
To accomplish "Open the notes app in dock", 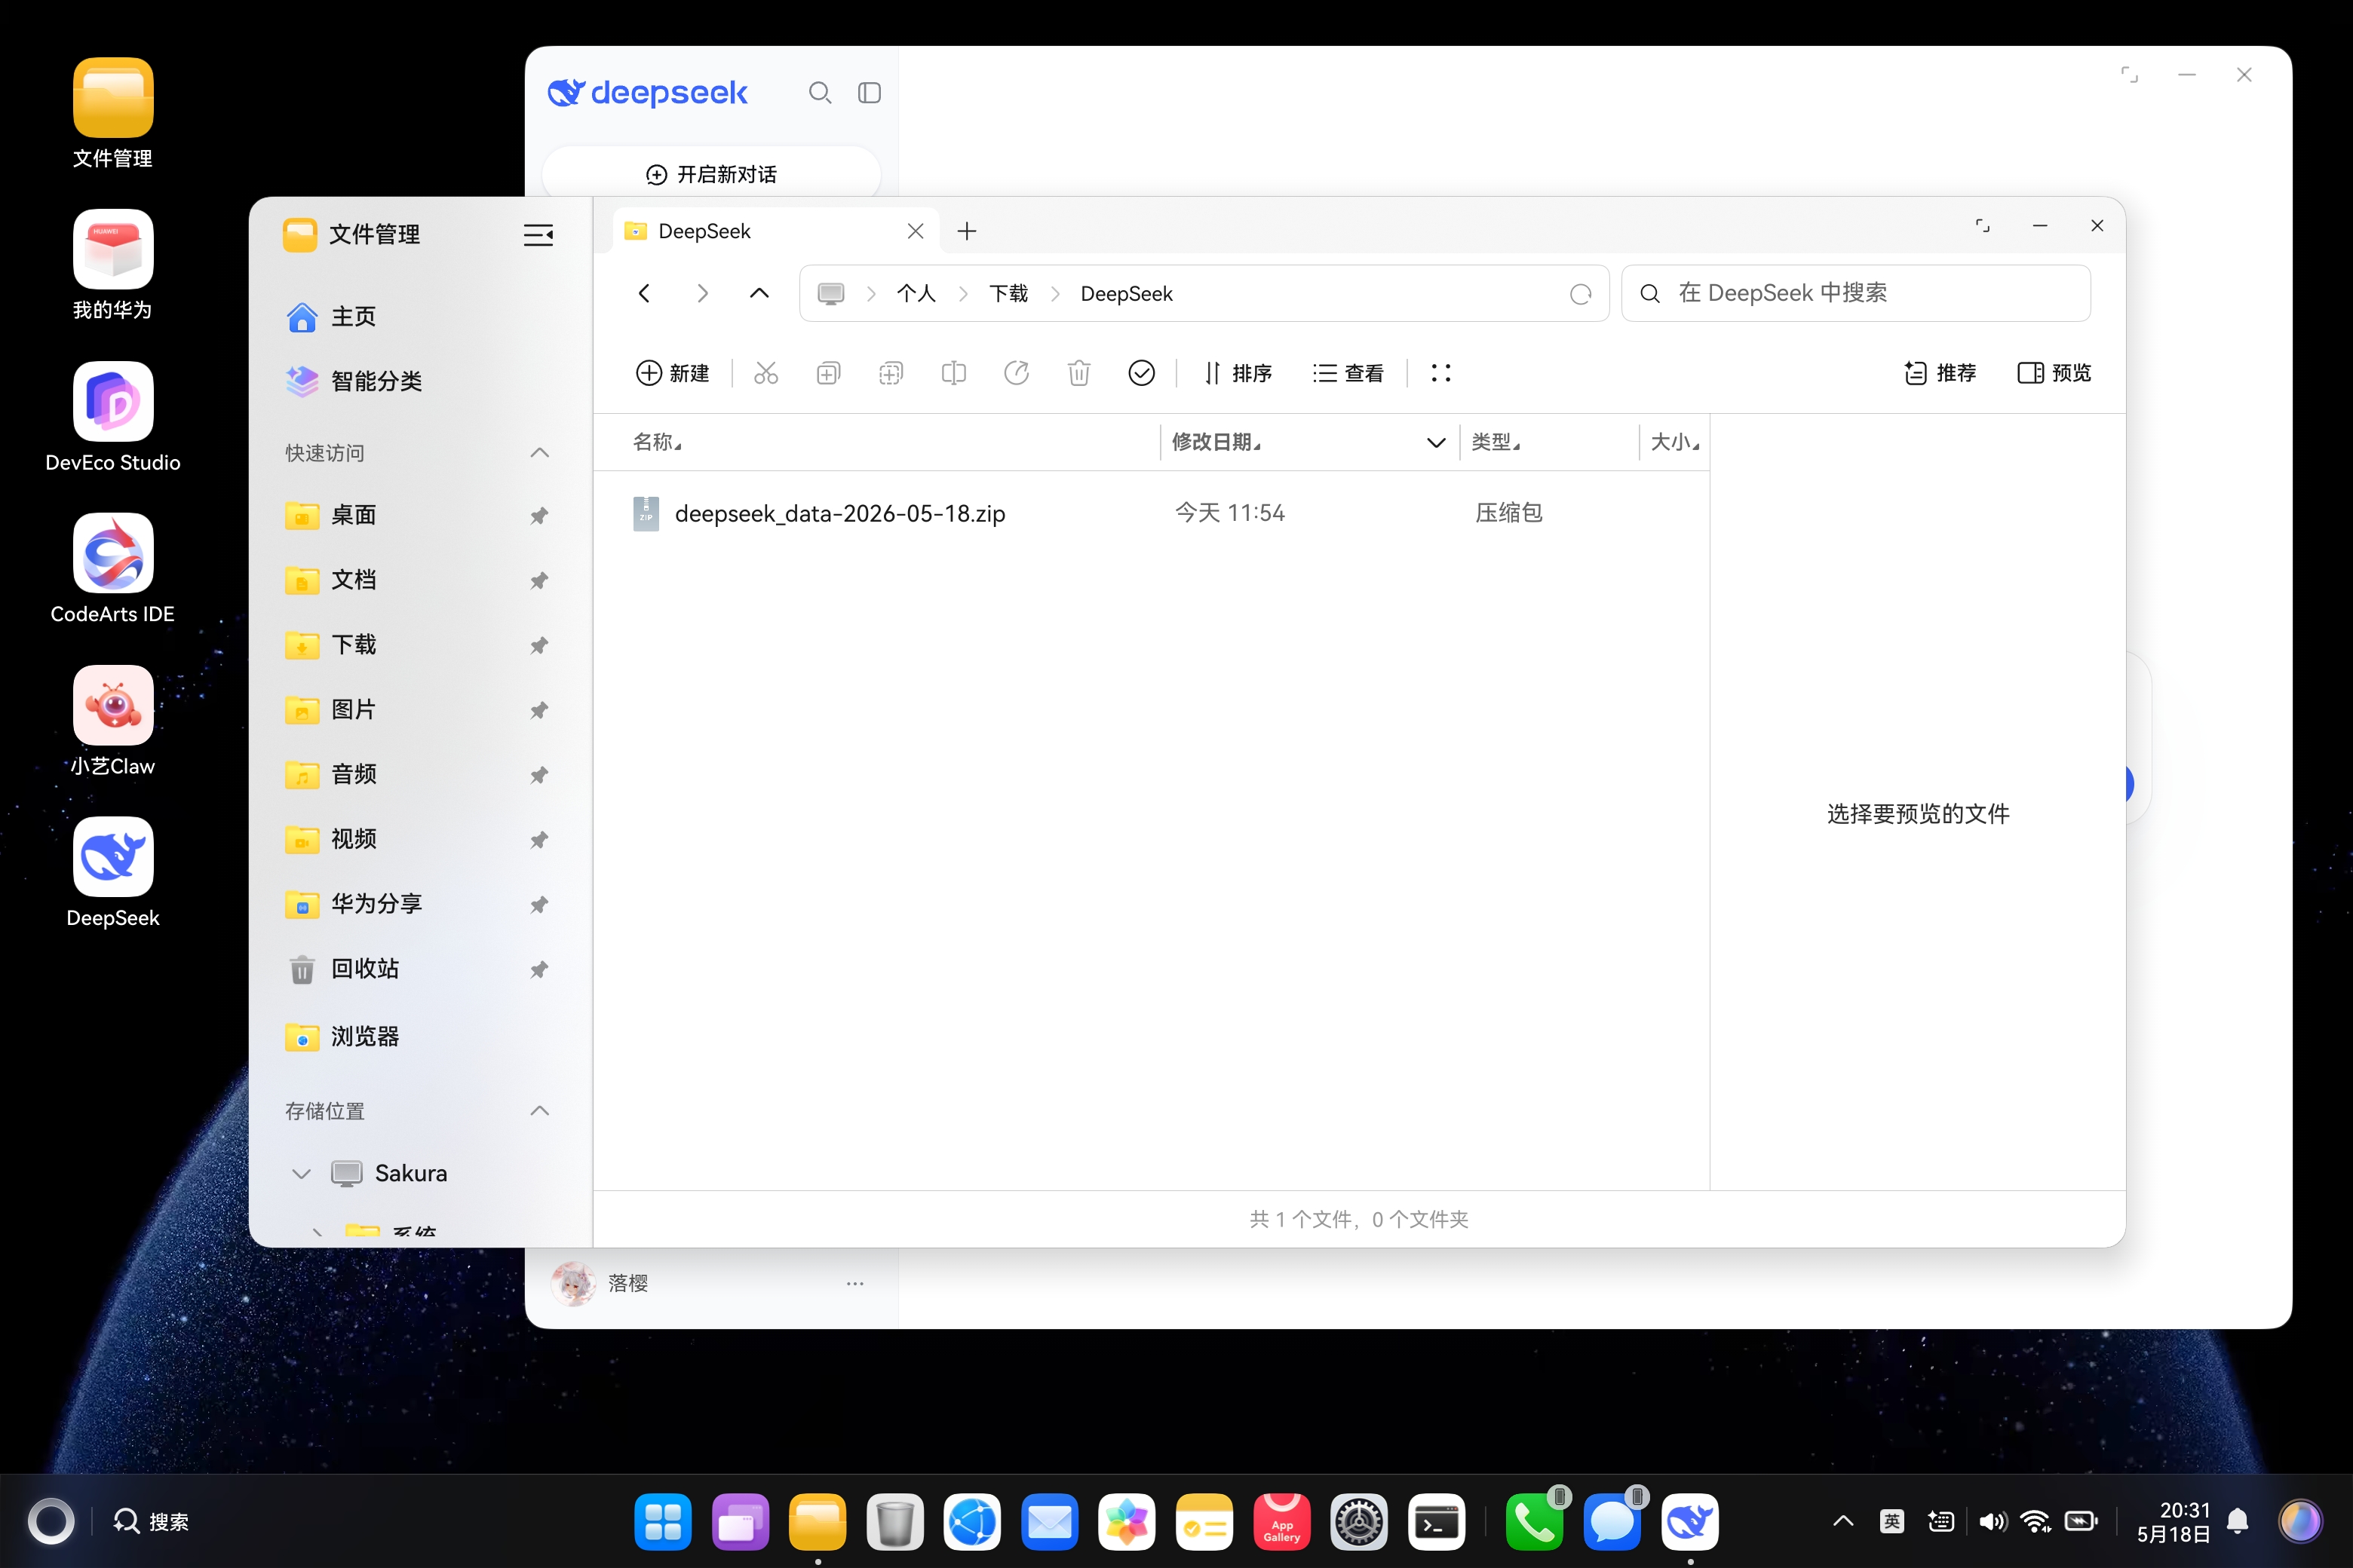I will (1204, 1521).
